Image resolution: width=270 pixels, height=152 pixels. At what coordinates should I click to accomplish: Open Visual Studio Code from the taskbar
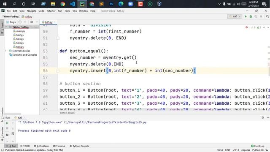(x=72, y=4)
